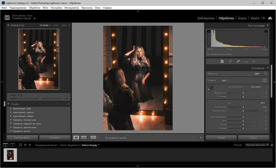
Task: Switch to Loupe view mode icon
Action: (x=76, y=138)
